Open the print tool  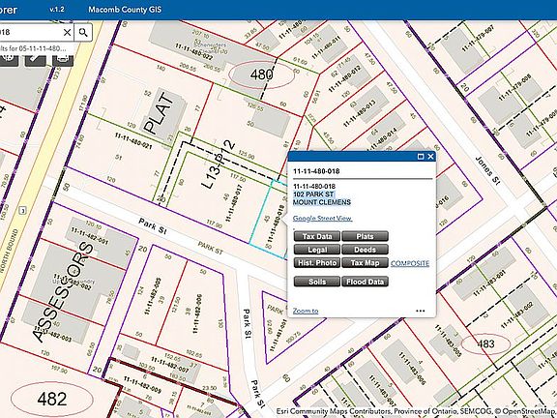coord(63,60)
